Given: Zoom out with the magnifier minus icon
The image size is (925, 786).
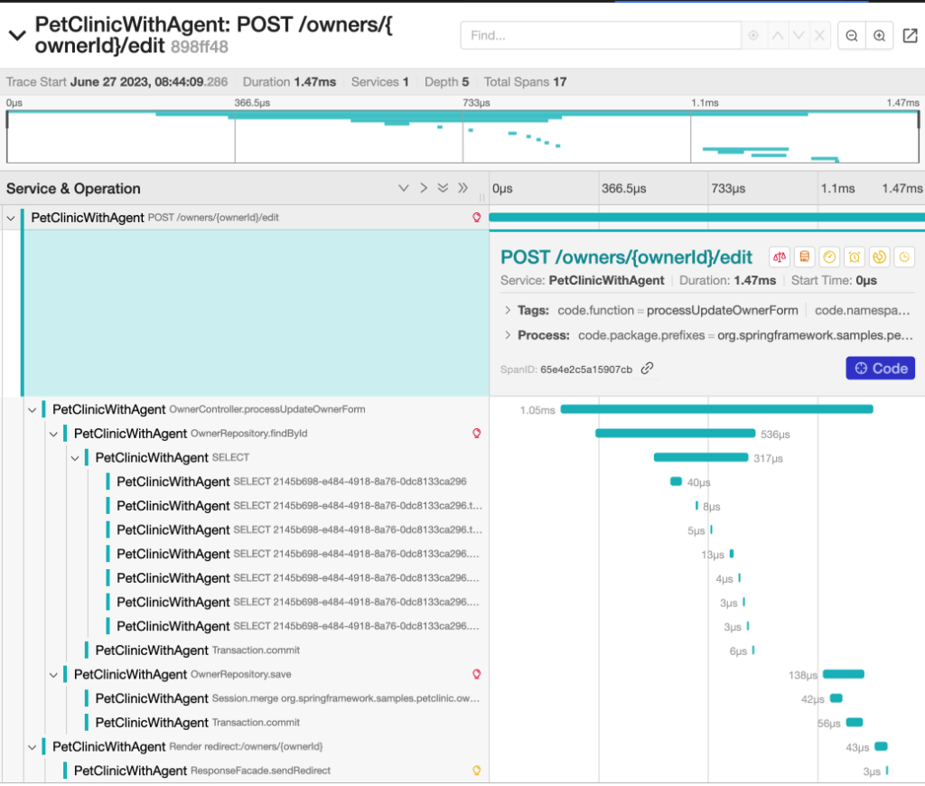Looking at the screenshot, I should pos(851,35).
